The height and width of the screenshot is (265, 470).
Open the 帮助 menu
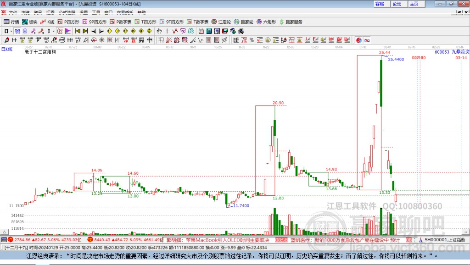141,12
